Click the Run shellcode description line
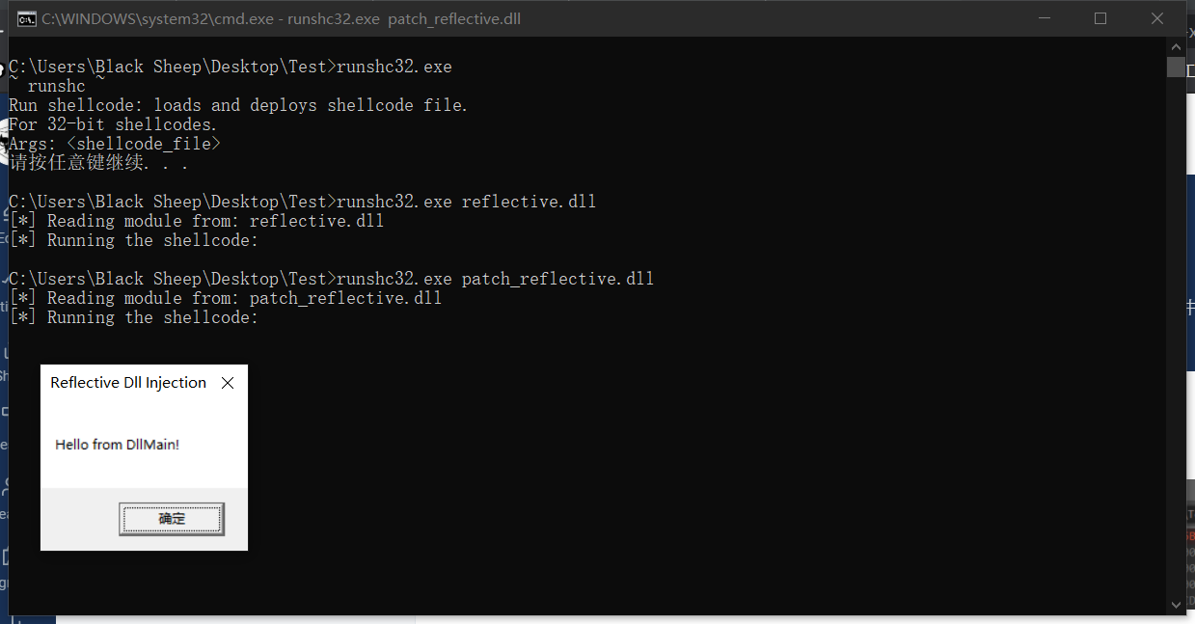The image size is (1195, 624). pyautogui.click(x=238, y=105)
